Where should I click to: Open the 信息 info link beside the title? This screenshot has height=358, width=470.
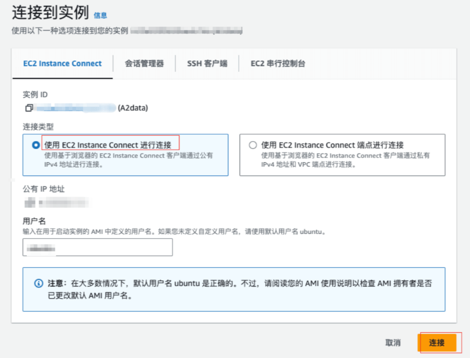point(101,15)
